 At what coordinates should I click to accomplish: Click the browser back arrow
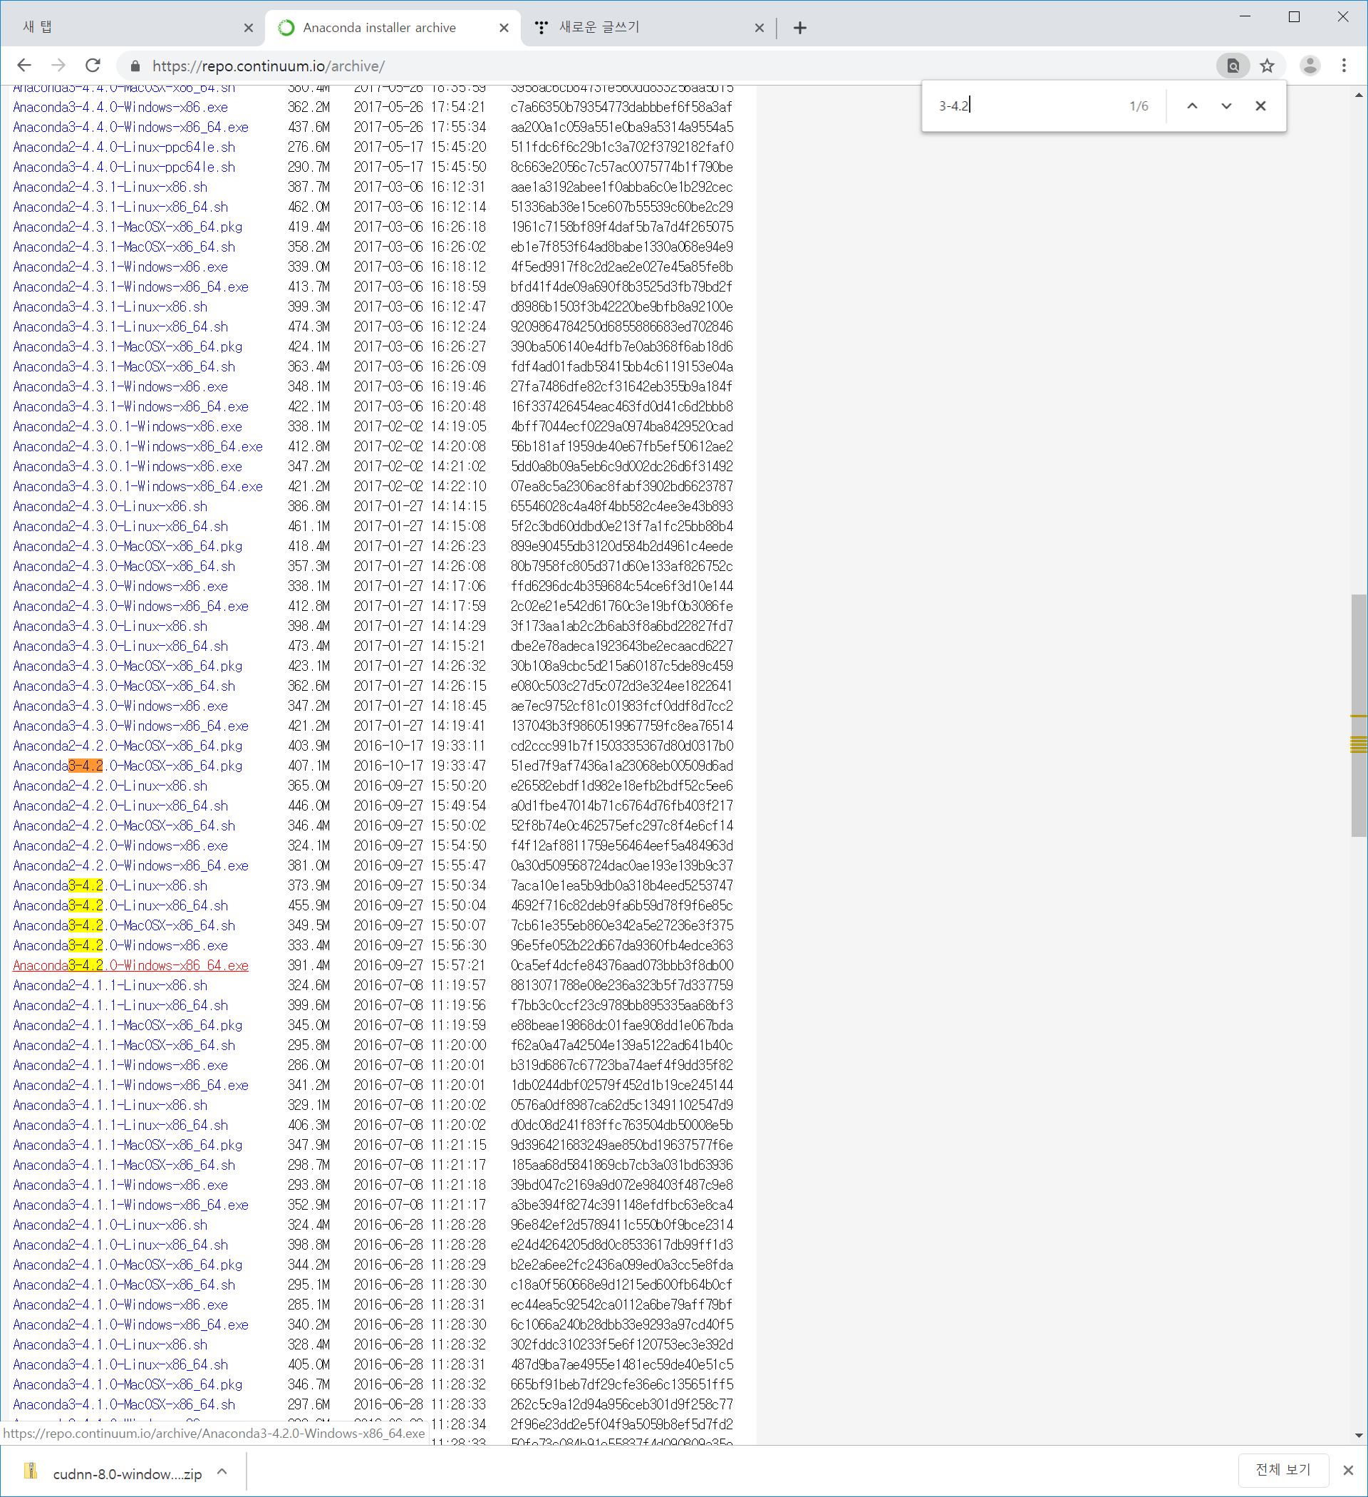(24, 66)
